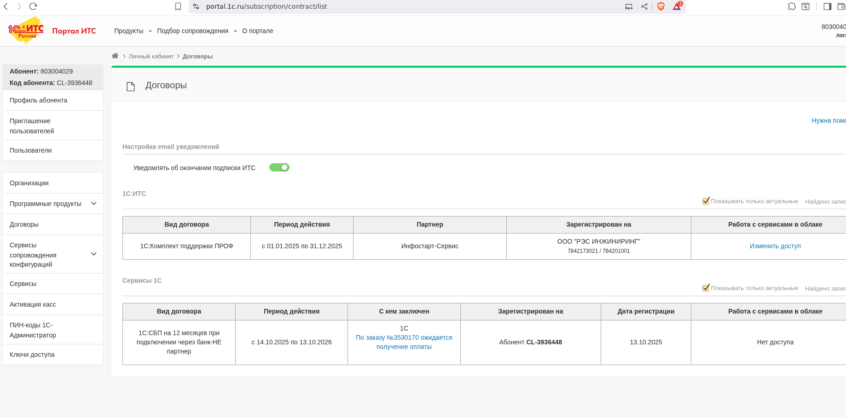Open the order №3530170 payment link
This screenshot has width=846, height=417.
[x=404, y=342]
